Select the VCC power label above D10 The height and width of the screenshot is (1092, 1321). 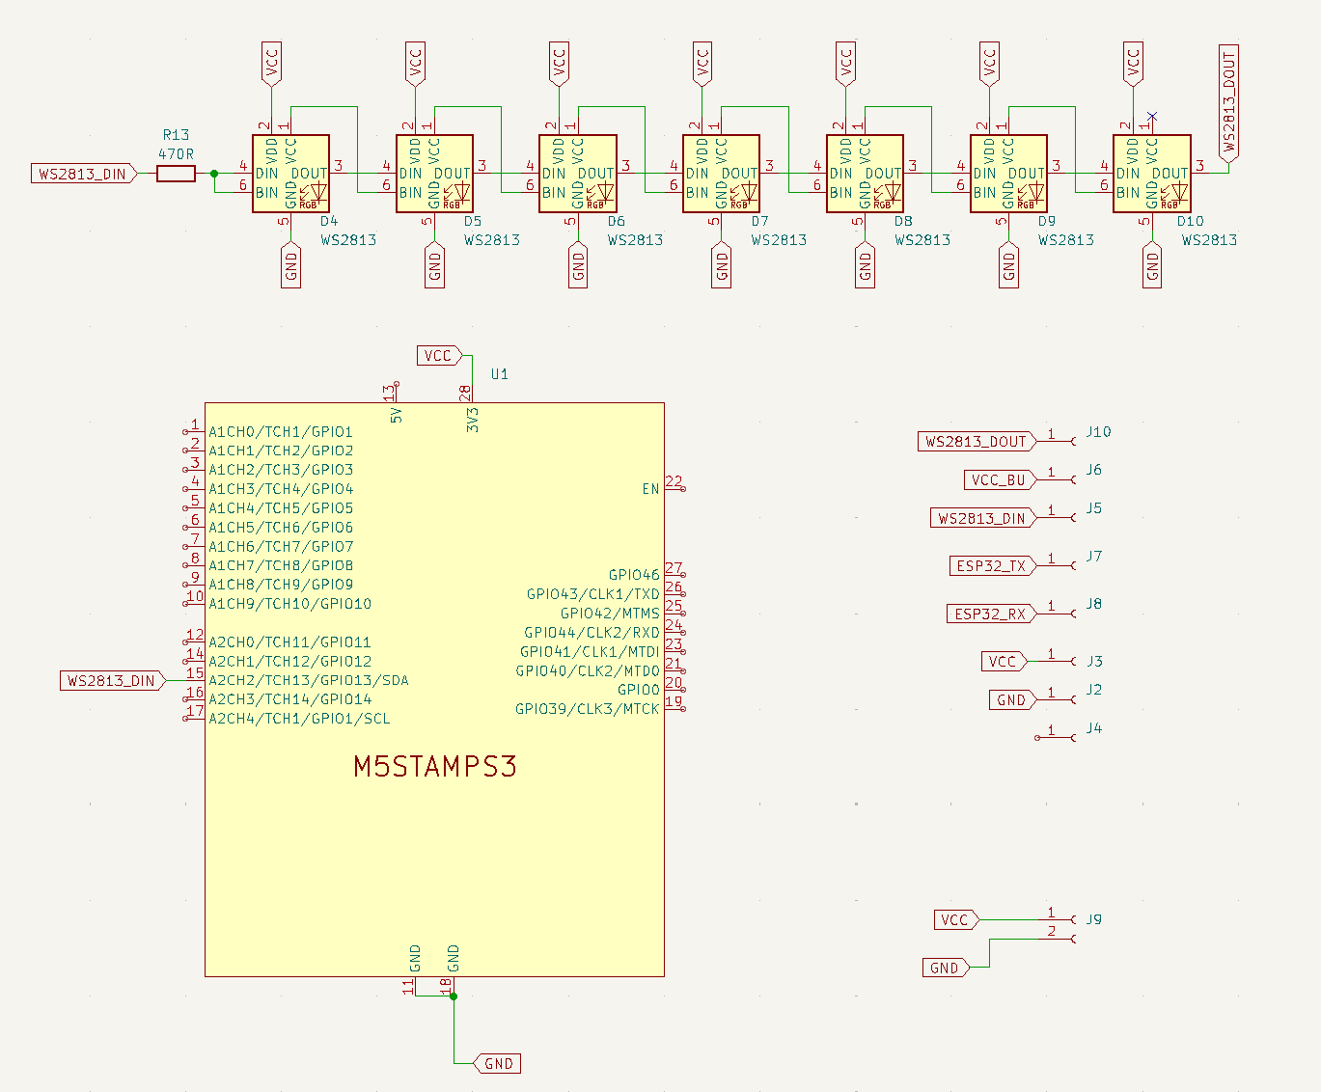1133,63
